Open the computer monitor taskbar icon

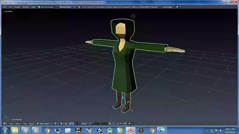[x=57, y=130]
